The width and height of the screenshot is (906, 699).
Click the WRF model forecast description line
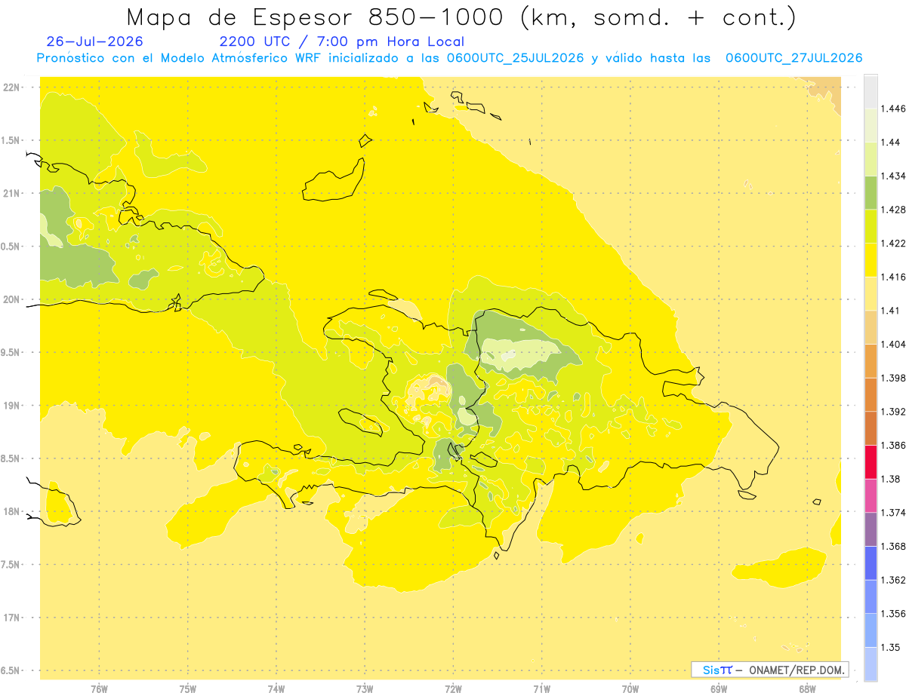click(449, 58)
